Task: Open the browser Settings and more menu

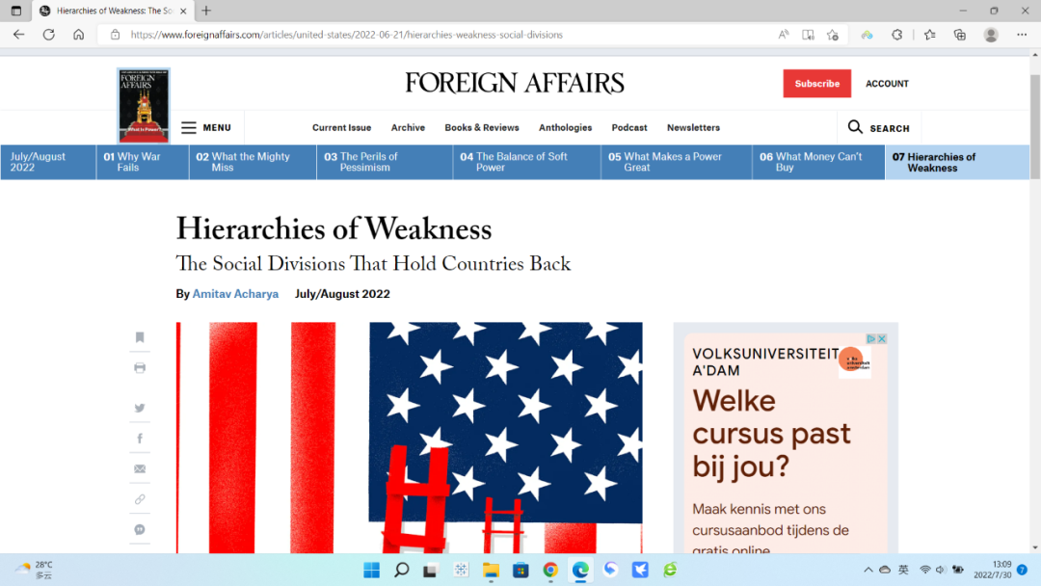Action: 1021,35
